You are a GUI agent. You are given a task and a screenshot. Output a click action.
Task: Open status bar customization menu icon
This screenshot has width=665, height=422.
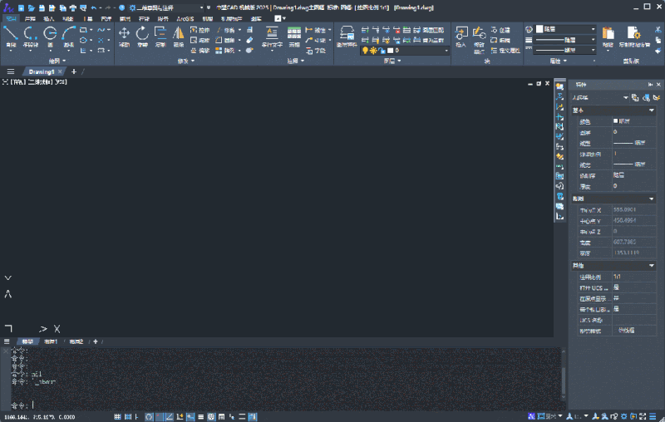click(653, 417)
